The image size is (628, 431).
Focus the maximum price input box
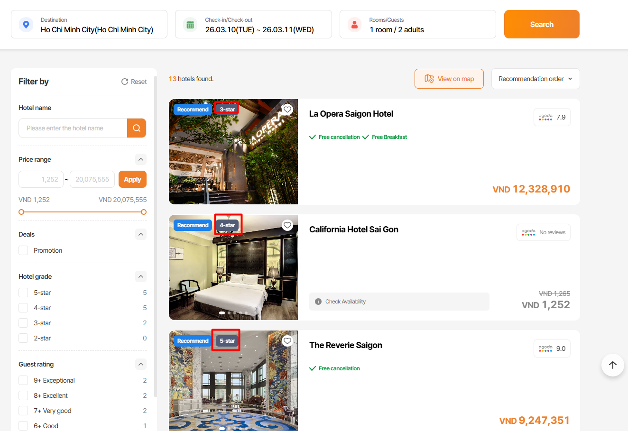pyautogui.click(x=92, y=179)
